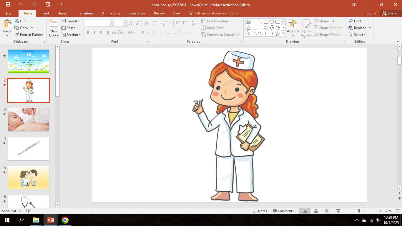Toggle Italic text formatting
402x226 pixels.
94,32
